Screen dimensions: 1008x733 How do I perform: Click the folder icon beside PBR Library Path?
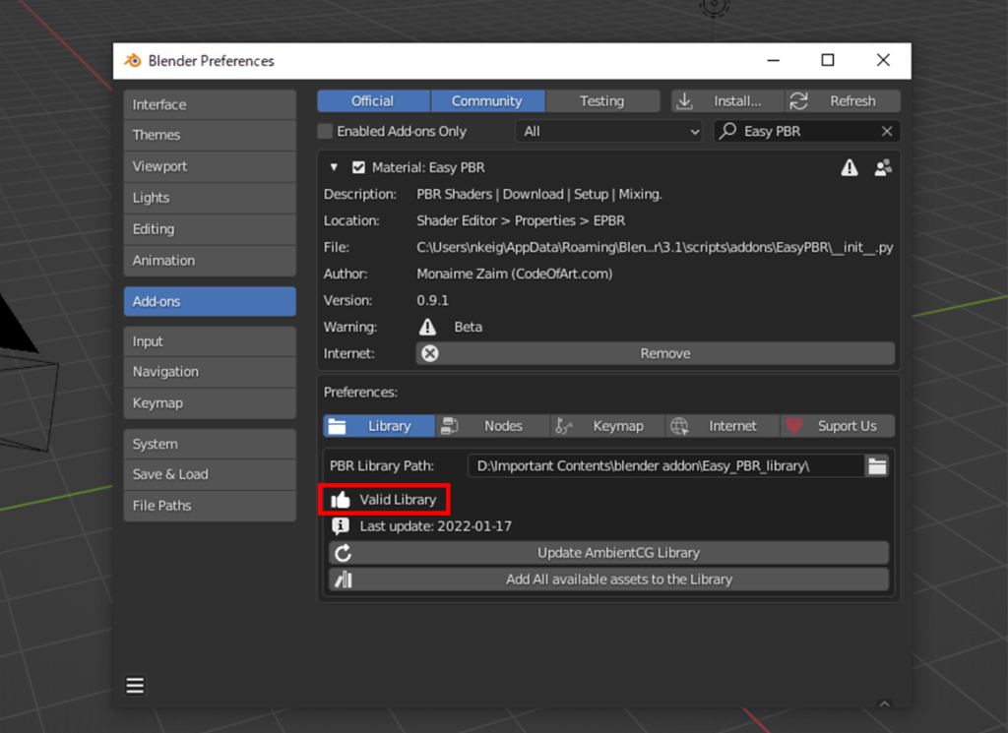click(x=876, y=466)
